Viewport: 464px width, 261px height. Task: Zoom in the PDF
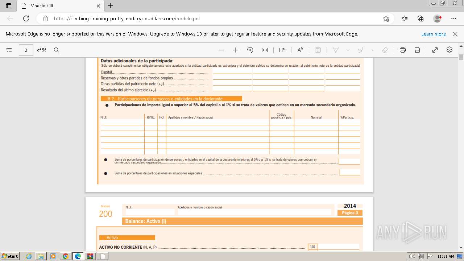(236, 50)
